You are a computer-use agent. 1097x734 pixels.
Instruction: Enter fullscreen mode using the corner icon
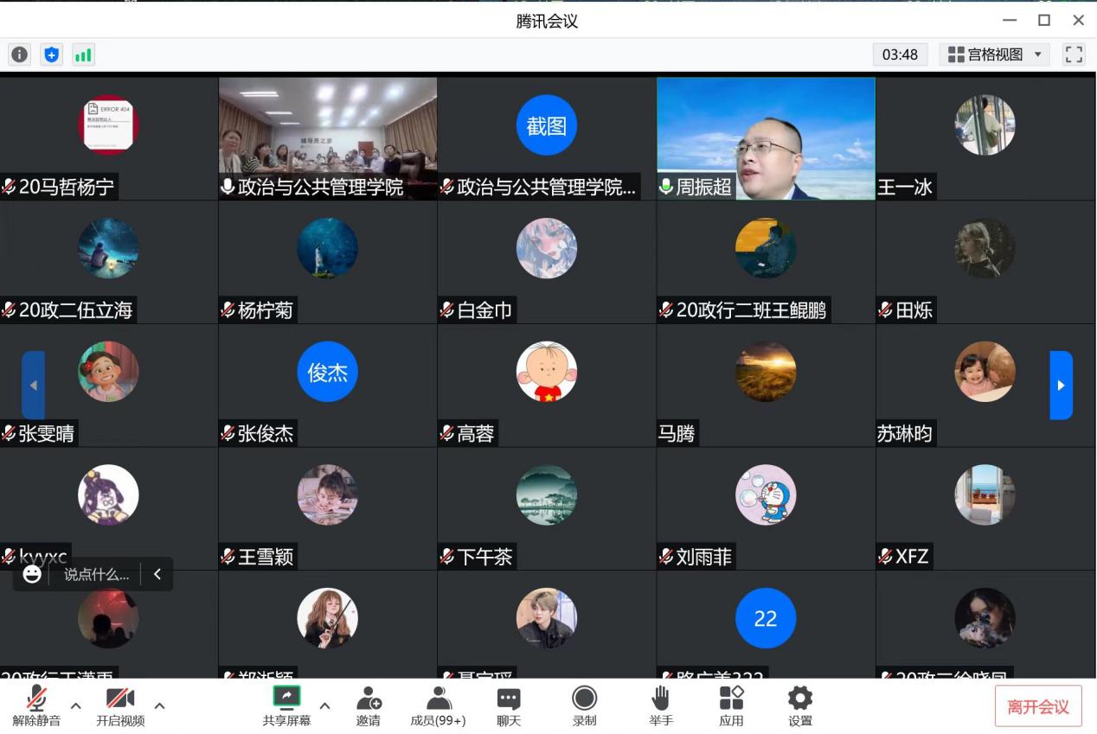click(x=1074, y=54)
